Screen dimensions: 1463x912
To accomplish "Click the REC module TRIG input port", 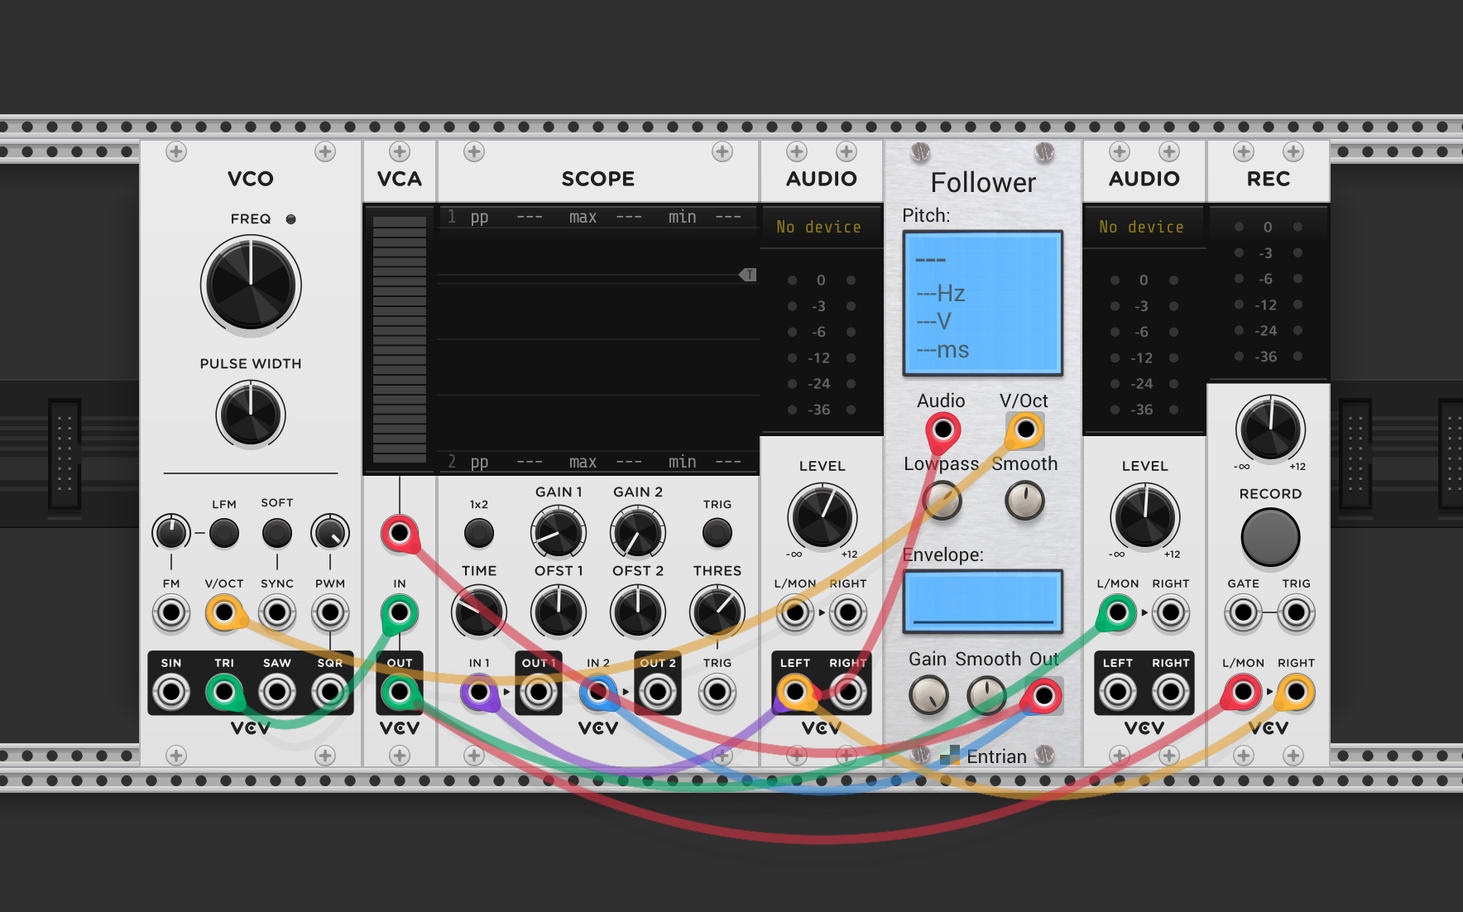I will 1297,613.
